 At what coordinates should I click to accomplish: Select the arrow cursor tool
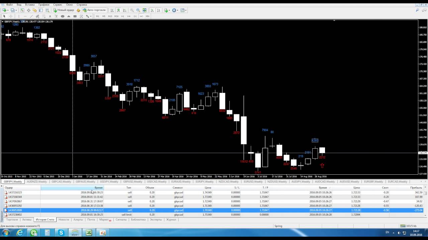4,16
